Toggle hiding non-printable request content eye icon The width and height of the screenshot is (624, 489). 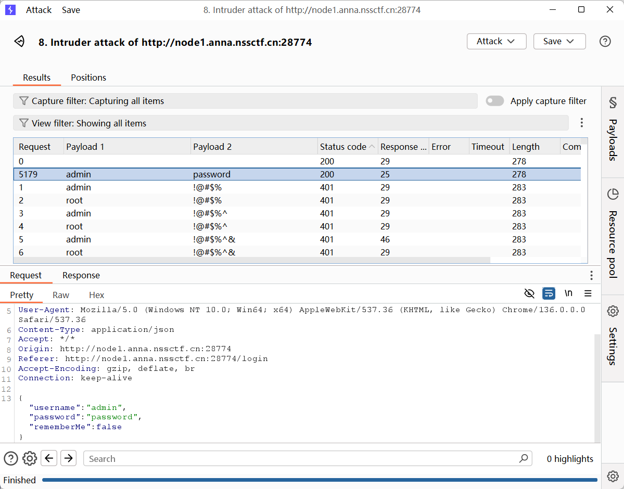click(x=529, y=293)
